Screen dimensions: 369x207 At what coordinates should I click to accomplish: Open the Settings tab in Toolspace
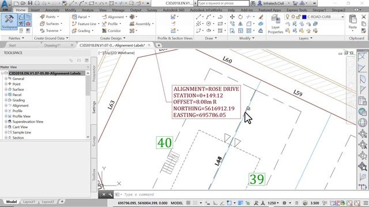94,108
